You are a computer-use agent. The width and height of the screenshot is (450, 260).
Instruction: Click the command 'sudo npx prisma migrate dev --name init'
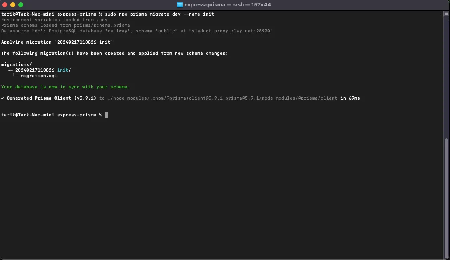click(x=159, y=14)
